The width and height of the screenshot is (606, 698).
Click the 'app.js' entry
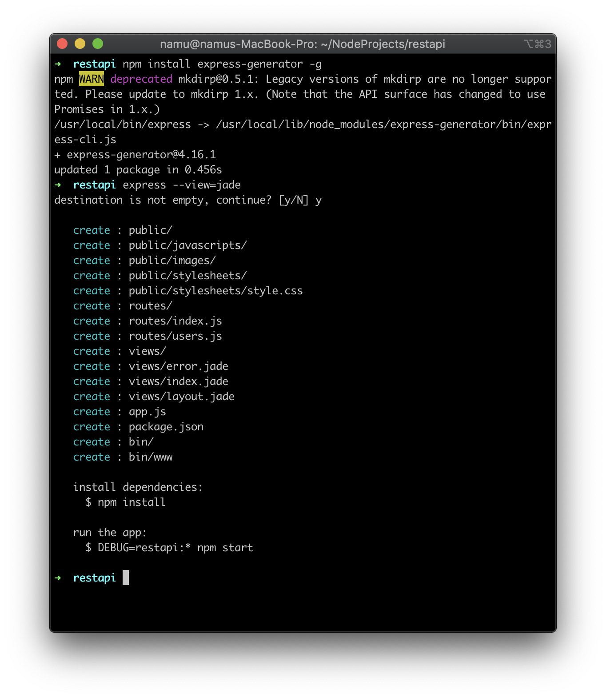(148, 412)
